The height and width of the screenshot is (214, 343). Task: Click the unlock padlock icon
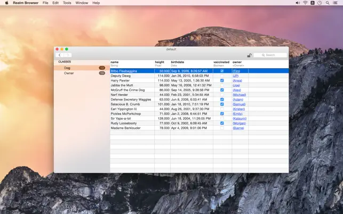[249, 55]
